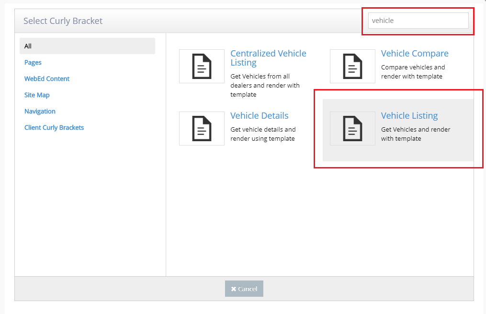Click the vehicle search text field
Viewport: 486px width, 314px height.
(418, 20)
